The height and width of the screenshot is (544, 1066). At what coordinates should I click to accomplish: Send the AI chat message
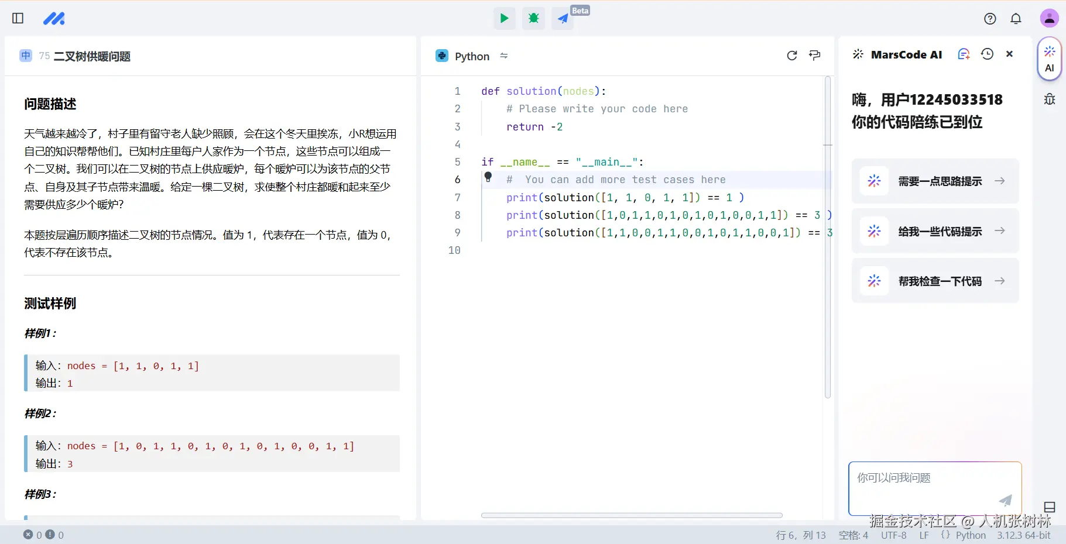coord(1005,500)
